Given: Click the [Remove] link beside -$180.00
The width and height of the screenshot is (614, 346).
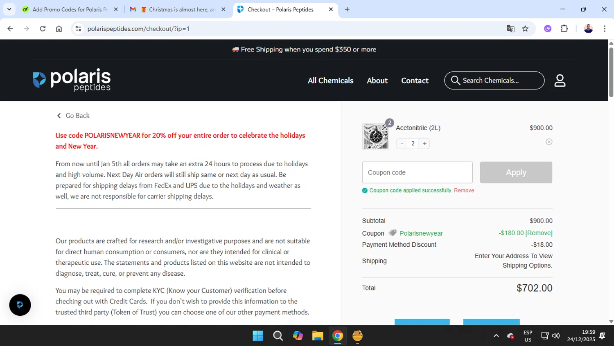Looking at the screenshot, I should 539,233.
